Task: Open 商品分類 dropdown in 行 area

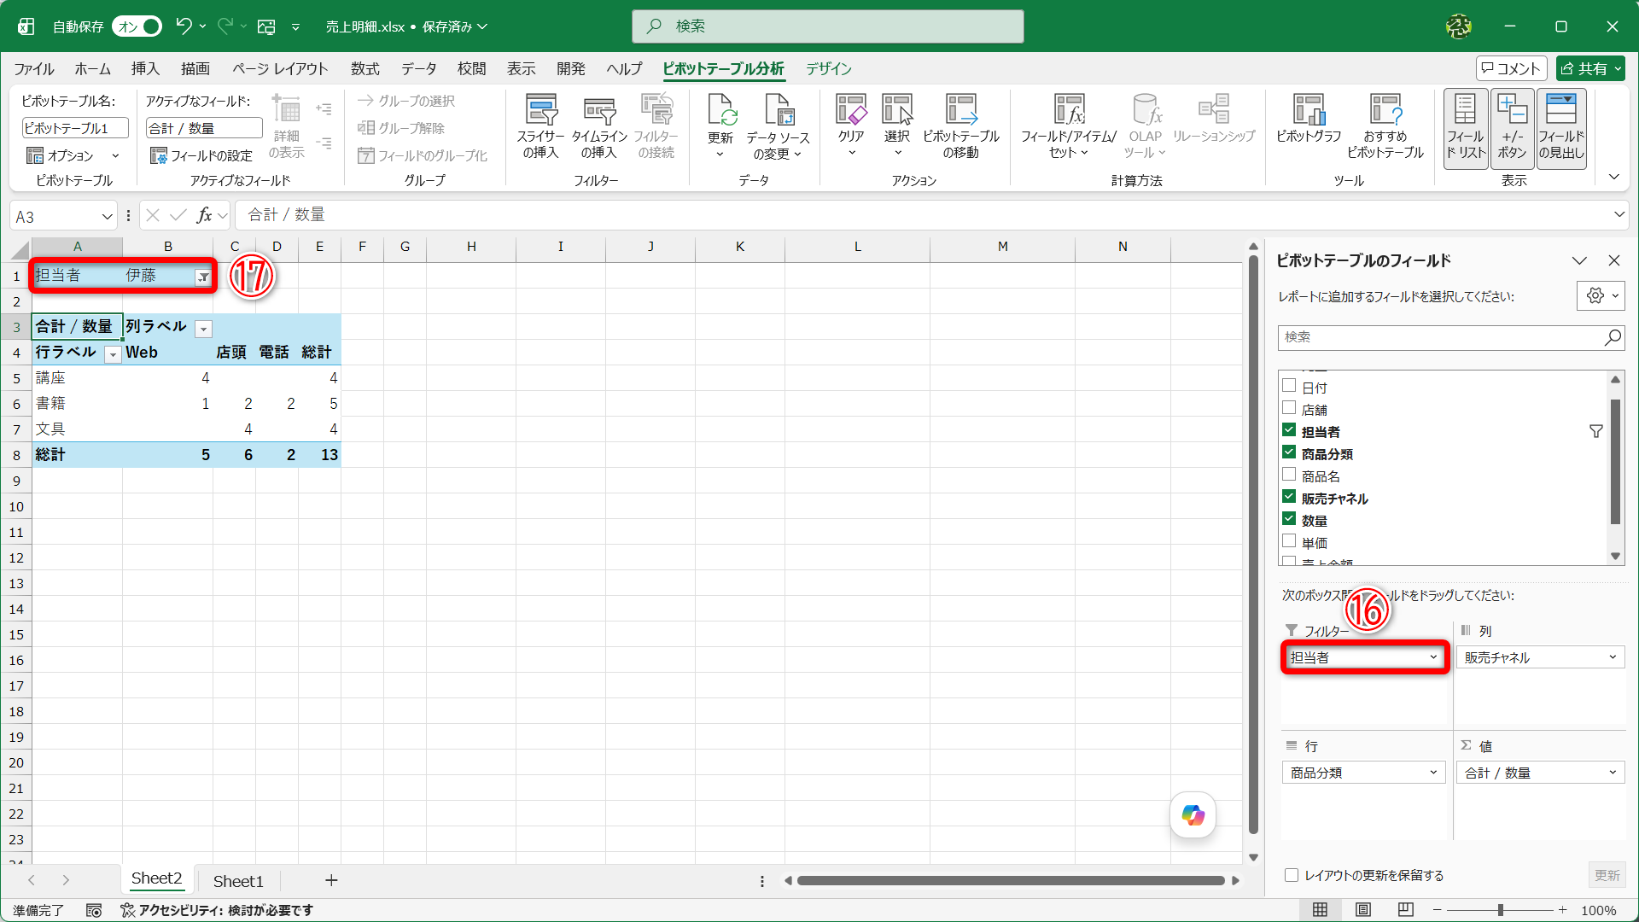Action: [1432, 773]
